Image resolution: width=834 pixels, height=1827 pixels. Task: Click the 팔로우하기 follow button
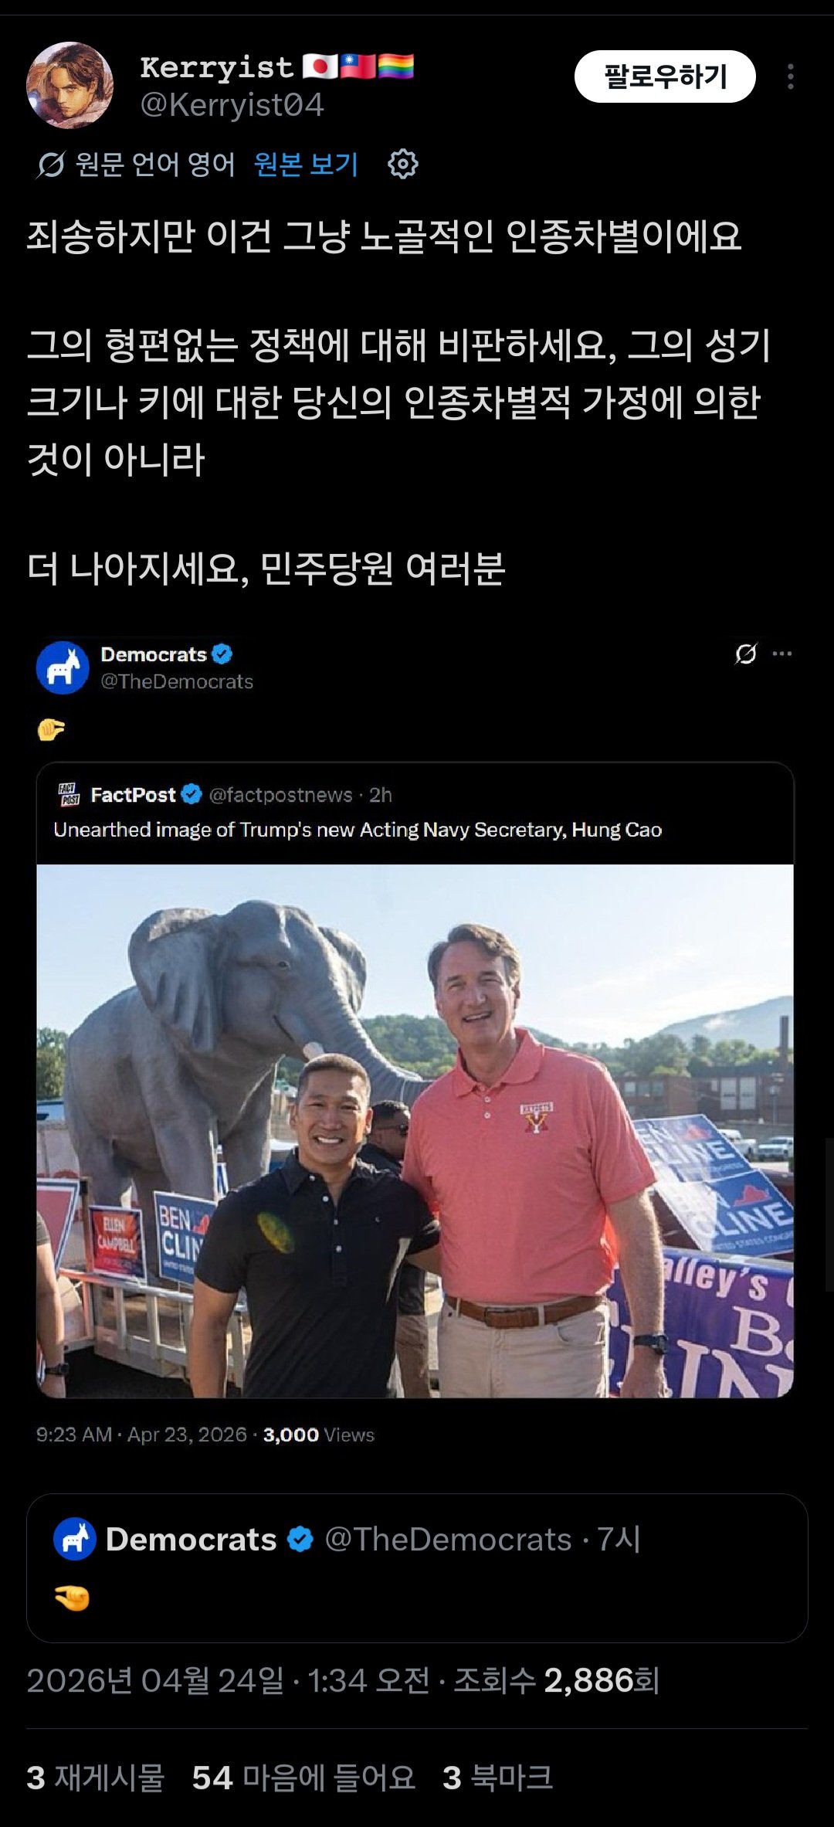click(x=664, y=76)
